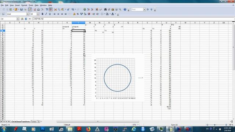The width and height of the screenshot is (235, 132).
Task: Apply the Currency number format
Action: click(x=74, y=14)
